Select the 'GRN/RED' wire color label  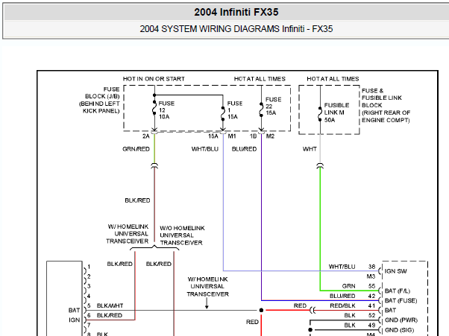(x=136, y=149)
